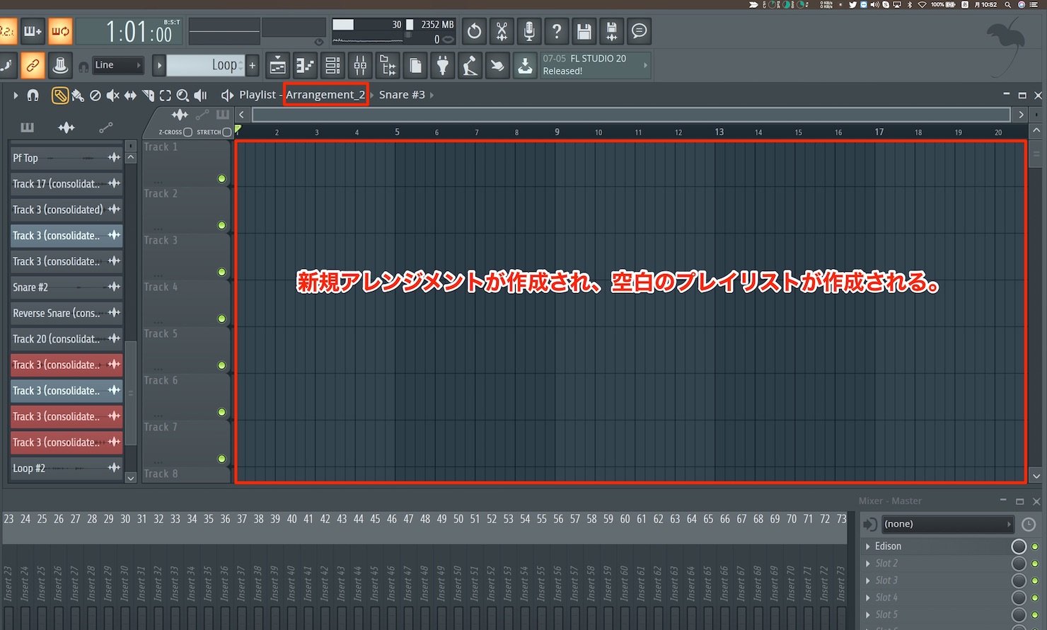Image resolution: width=1047 pixels, height=630 pixels.
Task: Open one-click audio recording scissors icon
Action: tap(502, 31)
